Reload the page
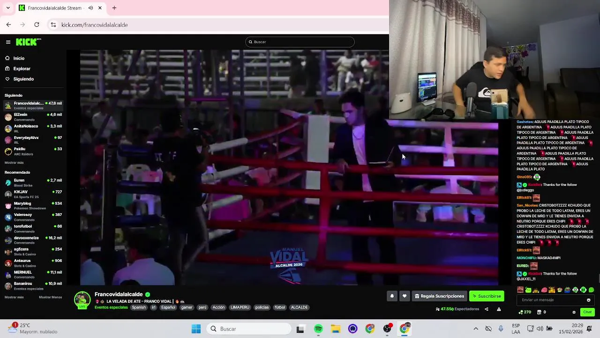600x338 pixels. [37, 24]
